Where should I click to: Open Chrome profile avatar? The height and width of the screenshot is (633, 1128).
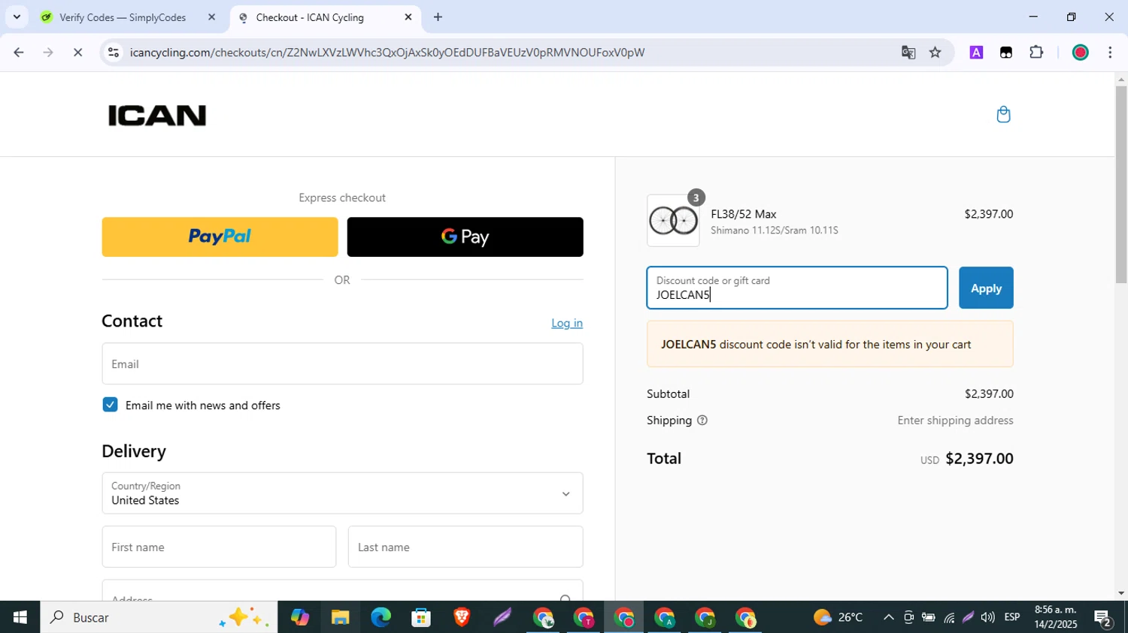[1081, 53]
